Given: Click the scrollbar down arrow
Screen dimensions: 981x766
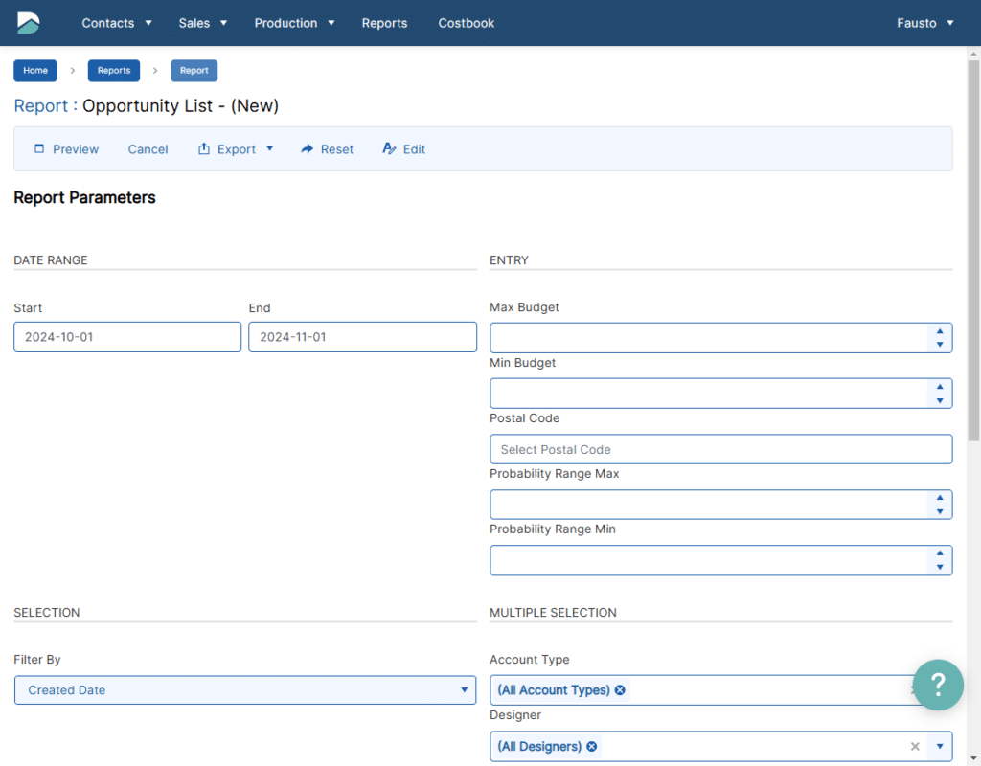Looking at the screenshot, I should pos(973,759).
